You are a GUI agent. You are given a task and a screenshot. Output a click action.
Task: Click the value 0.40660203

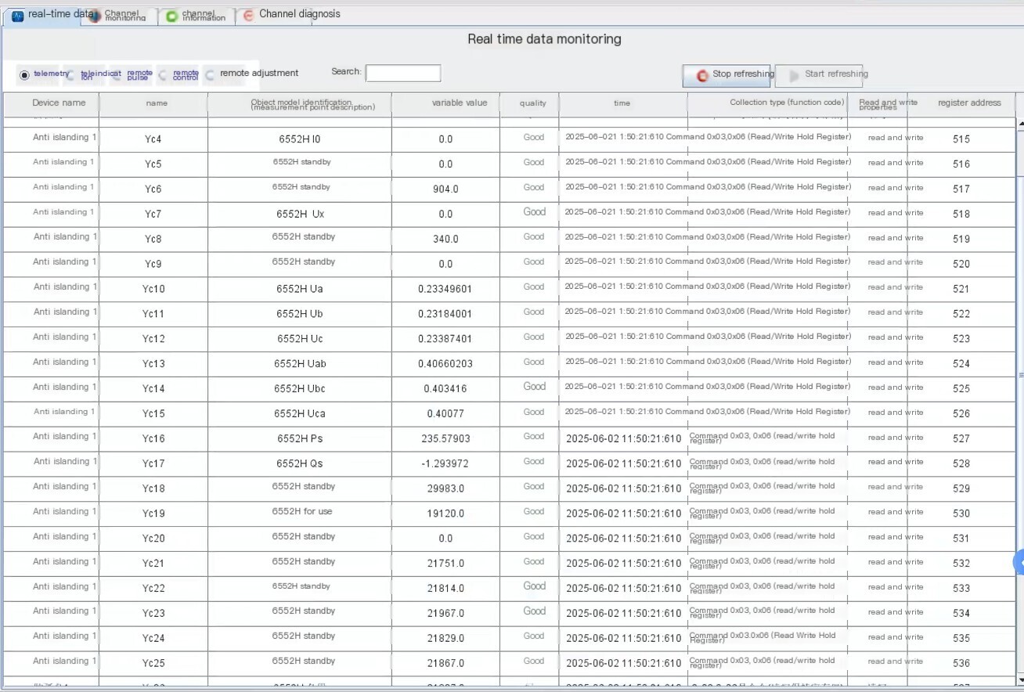[x=445, y=364]
